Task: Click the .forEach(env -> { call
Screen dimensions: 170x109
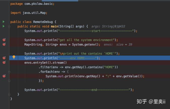Action: click(53, 72)
